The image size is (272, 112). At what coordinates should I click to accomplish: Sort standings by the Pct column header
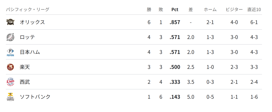pyautogui.click(x=175, y=10)
